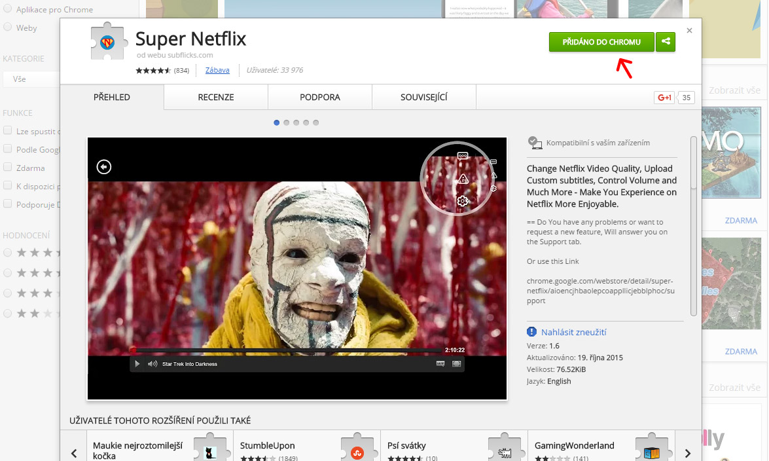Viewport: 769px width, 461px height.
Task: Click the Super Netflix extension puzzle icon
Action: 108,42
